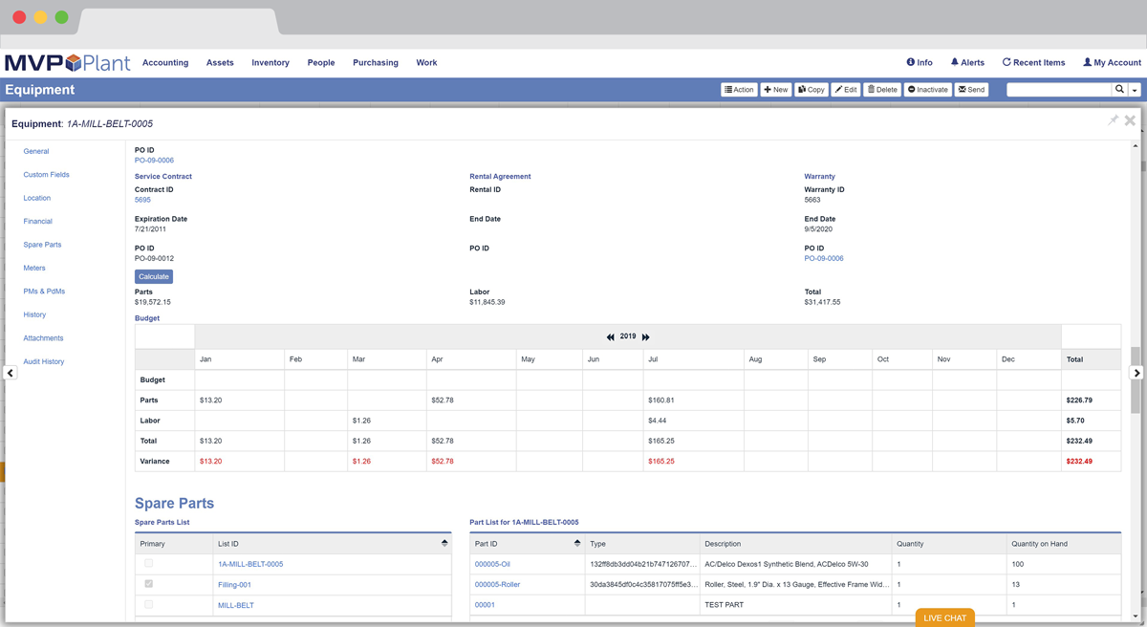Advance the budget year past 2019
The image size is (1147, 627).
point(645,336)
